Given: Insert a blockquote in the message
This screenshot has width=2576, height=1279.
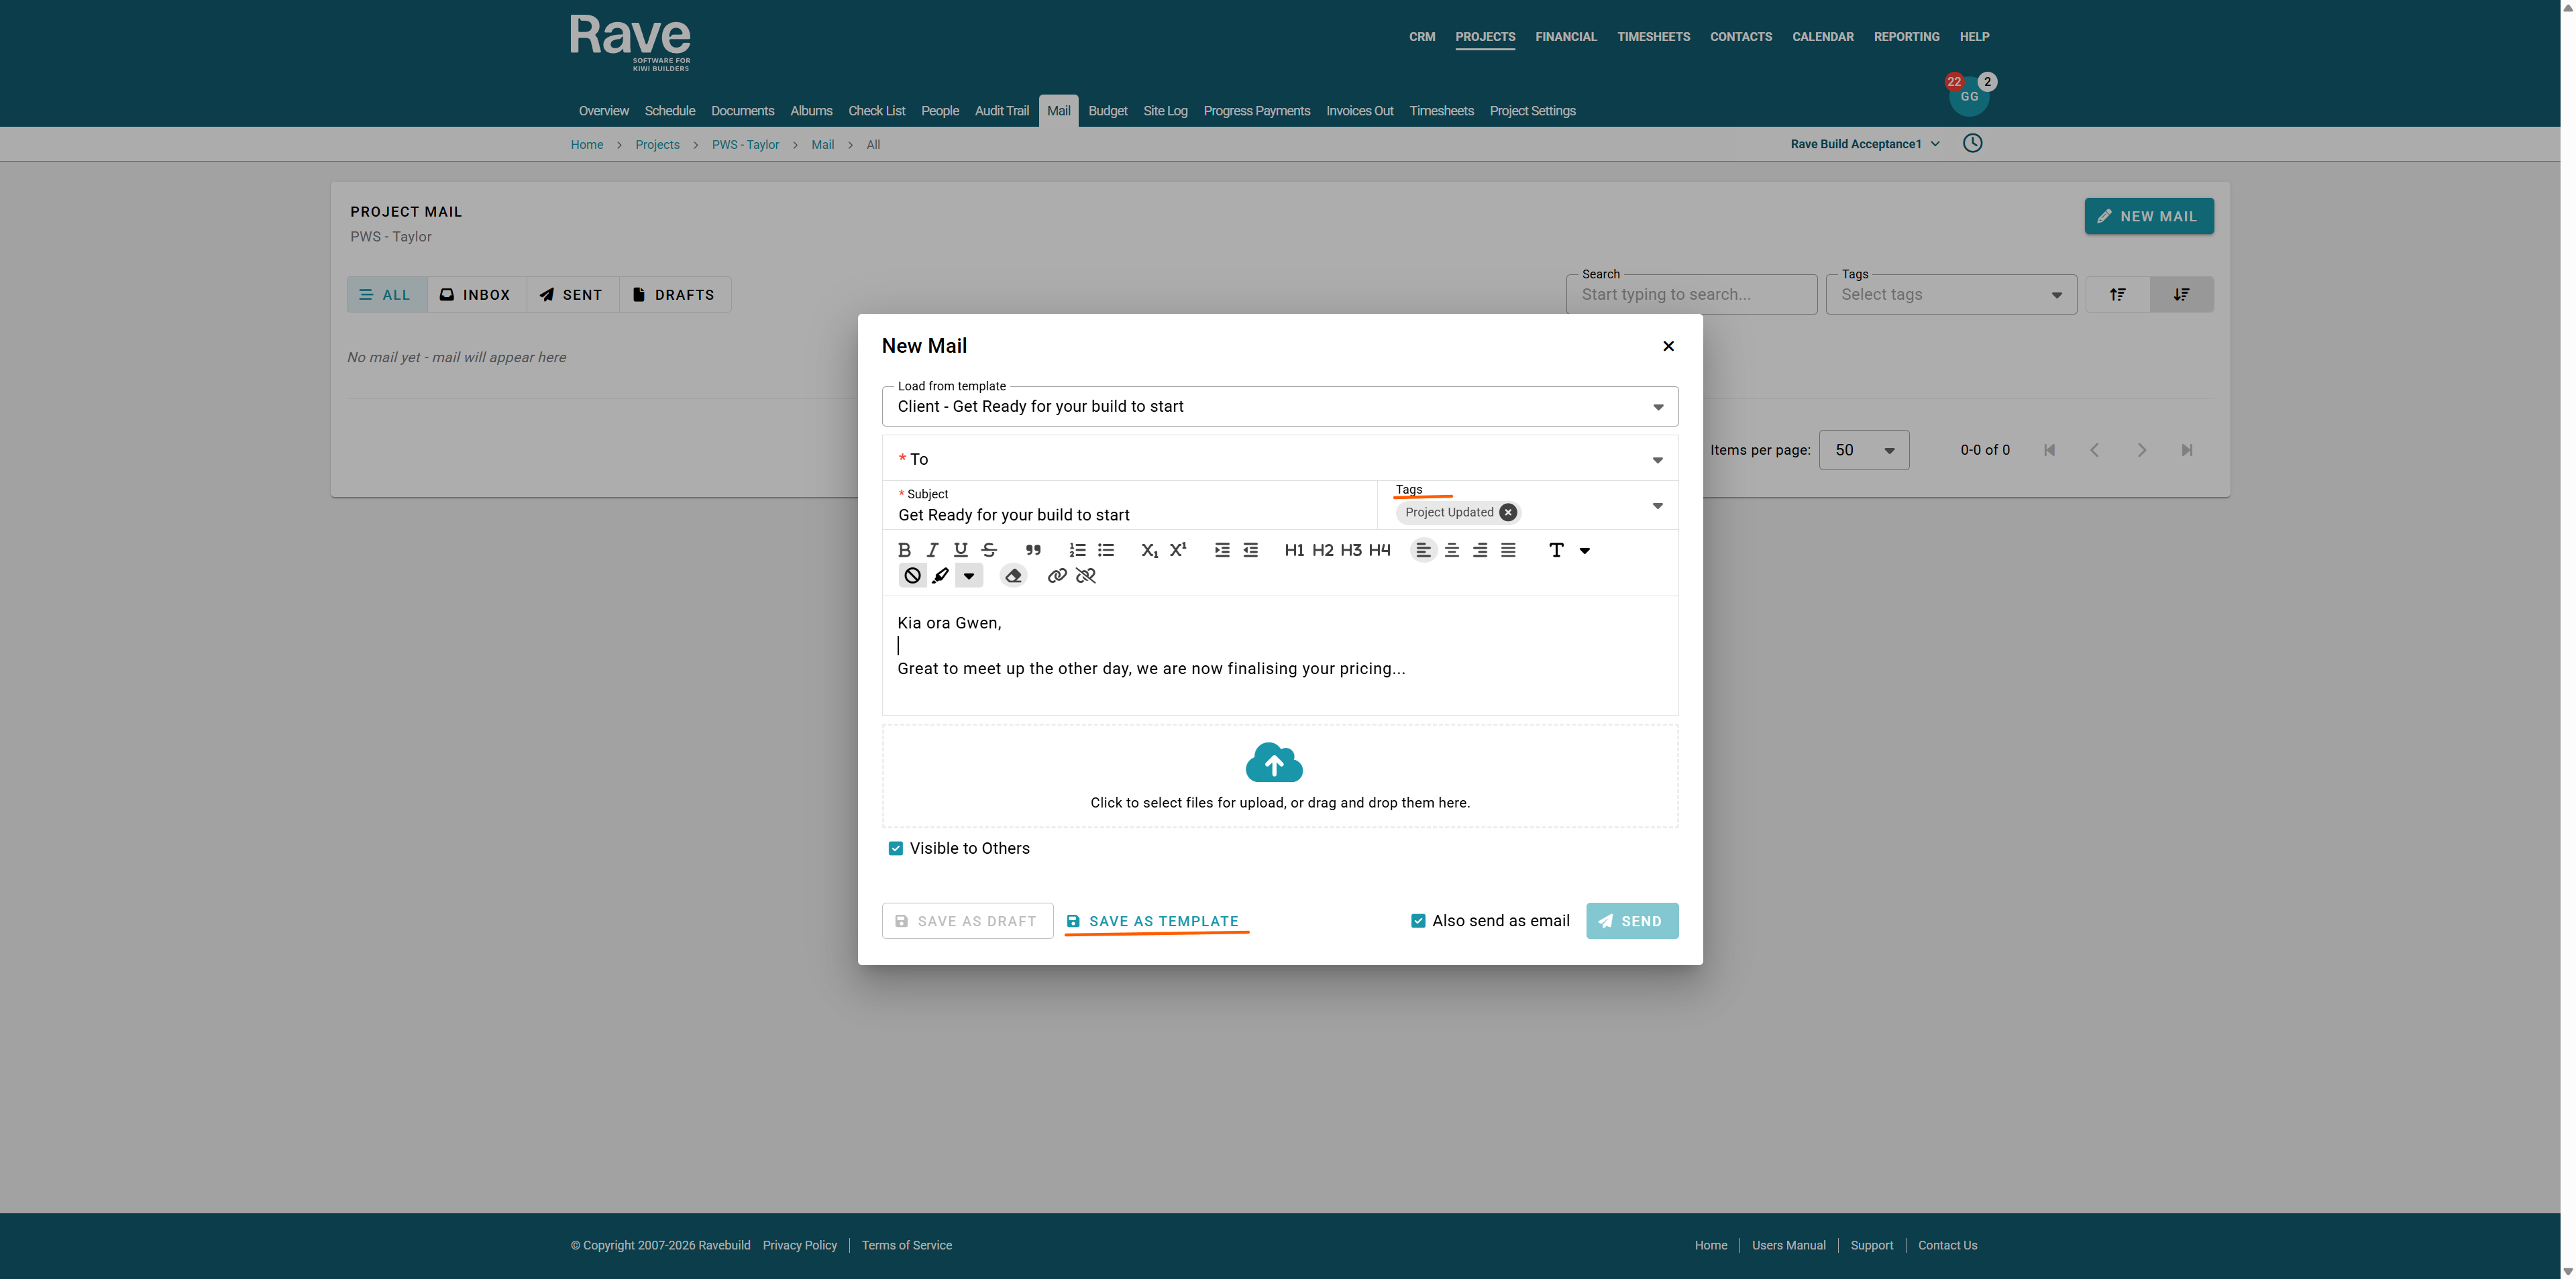Looking at the screenshot, I should 1033,550.
